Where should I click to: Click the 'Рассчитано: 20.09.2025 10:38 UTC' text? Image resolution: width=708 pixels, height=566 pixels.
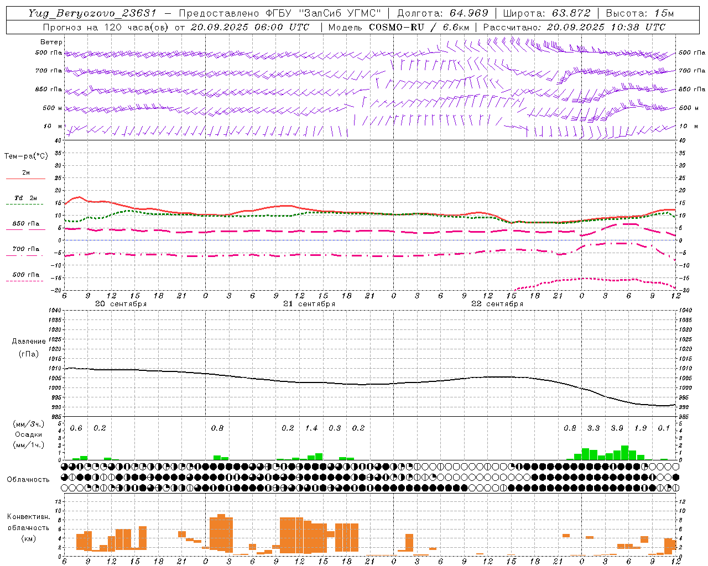pyautogui.click(x=574, y=27)
